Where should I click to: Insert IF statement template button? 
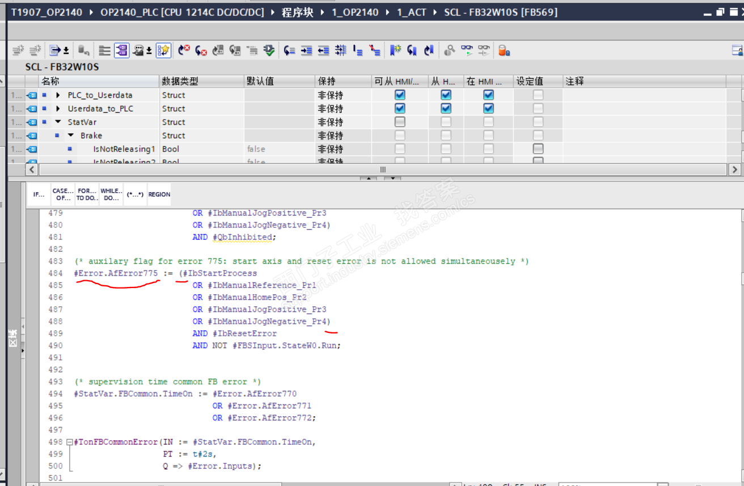click(x=39, y=195)
